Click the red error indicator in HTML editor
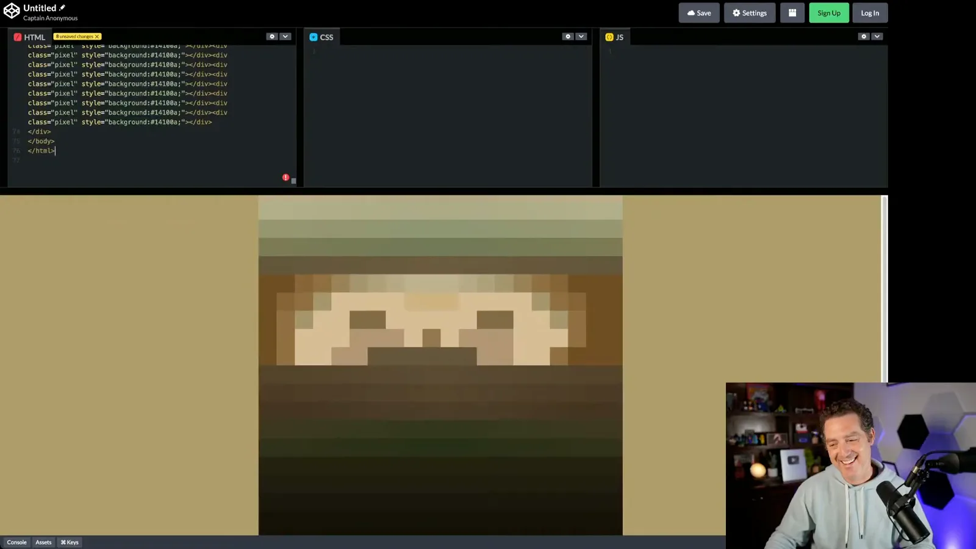 [x=285, y=178]
